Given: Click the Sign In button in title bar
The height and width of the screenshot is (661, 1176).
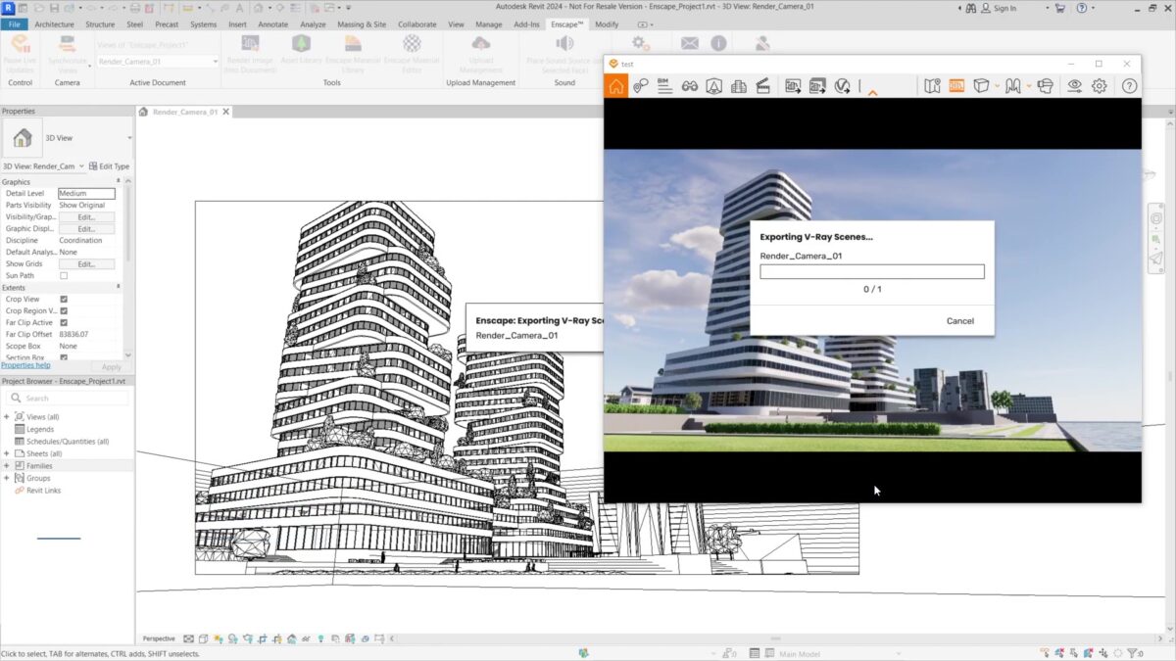Looking at the screenshot, I should [x=1001, y=8].
